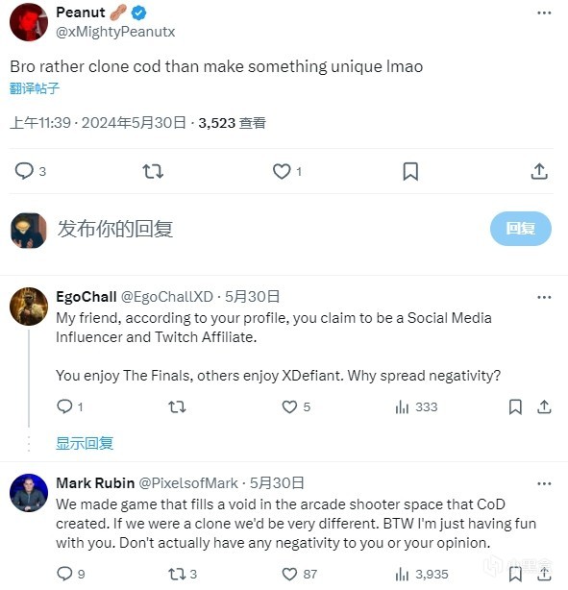Image resolution: width=568 pixels, height=590 pixels.
Task: View analytics for EgoChall's reply
Action: [x=402, y=406]
